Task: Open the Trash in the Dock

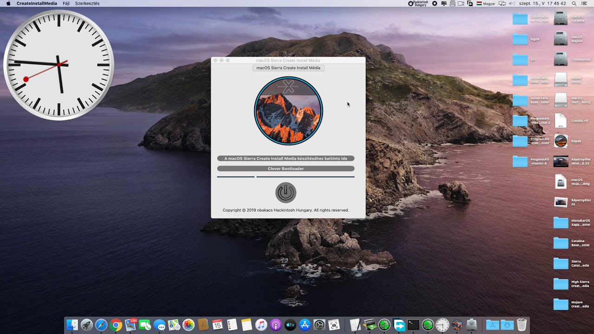Action: [522, 325]
